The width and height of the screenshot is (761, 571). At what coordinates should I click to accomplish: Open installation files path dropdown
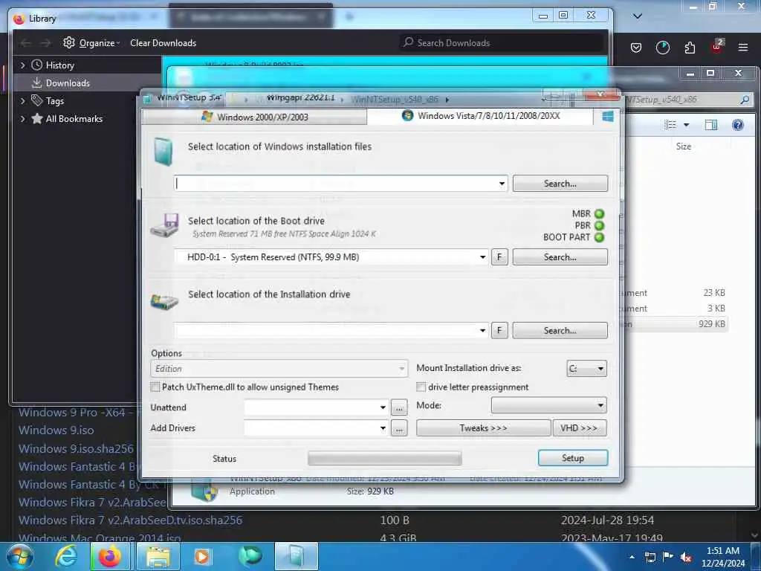point(502,184)
